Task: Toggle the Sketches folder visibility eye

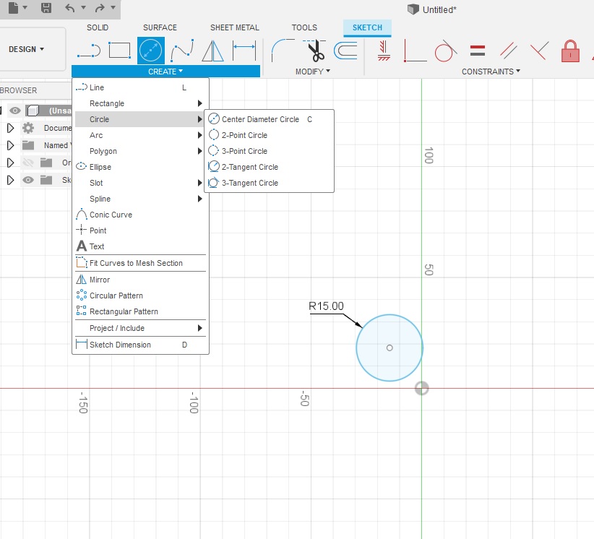Action: (28, 180)
